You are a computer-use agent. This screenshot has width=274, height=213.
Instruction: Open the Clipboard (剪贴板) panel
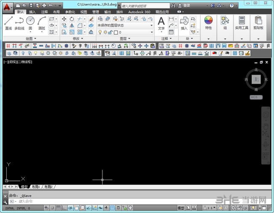pyautogui.click(x=259, y=23)
